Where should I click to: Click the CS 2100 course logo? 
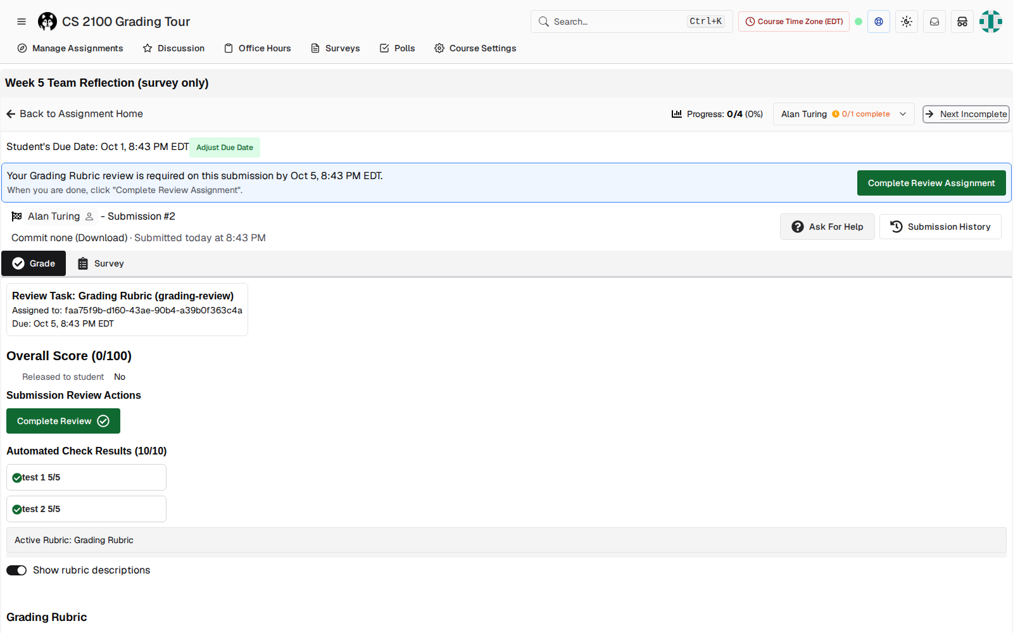(47, 22)
